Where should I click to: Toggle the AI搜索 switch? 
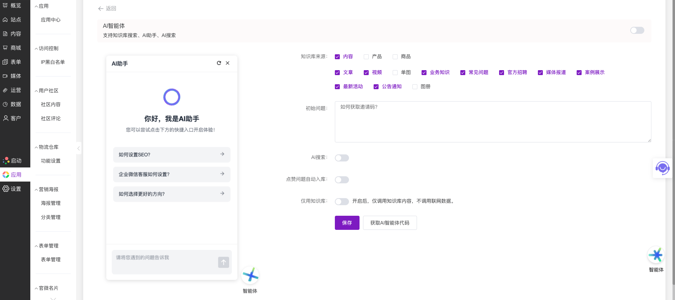pos(342,158)
